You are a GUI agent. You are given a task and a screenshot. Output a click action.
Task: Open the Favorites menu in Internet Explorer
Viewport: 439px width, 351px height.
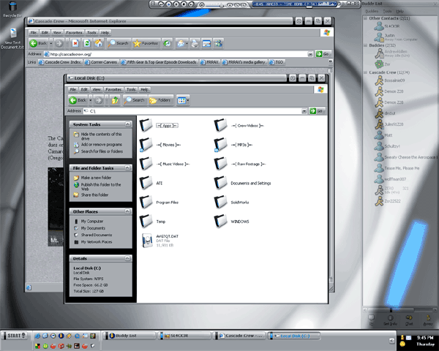[x=74, y=33]
